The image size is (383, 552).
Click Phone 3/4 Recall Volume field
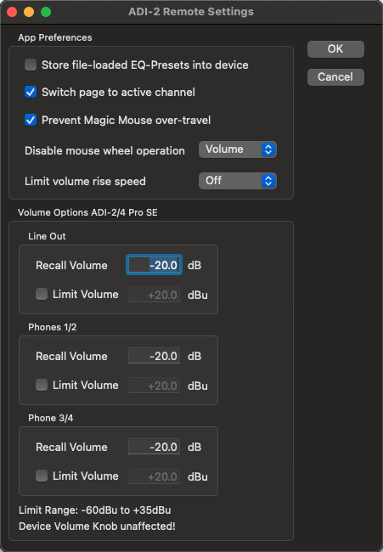coord(155,447)
